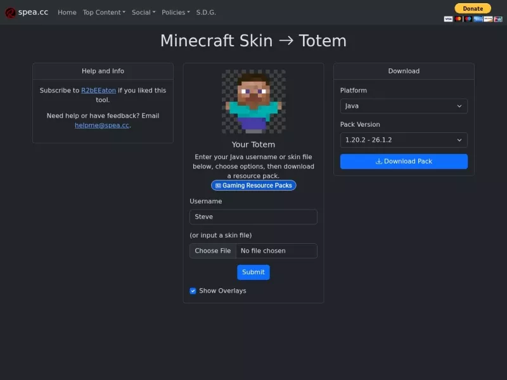This screenshot has width=507, height=380.
Task: Click the newspaper icon in Gaming Resource Packs
Action: pyautogui.click(x=218, y=186)
